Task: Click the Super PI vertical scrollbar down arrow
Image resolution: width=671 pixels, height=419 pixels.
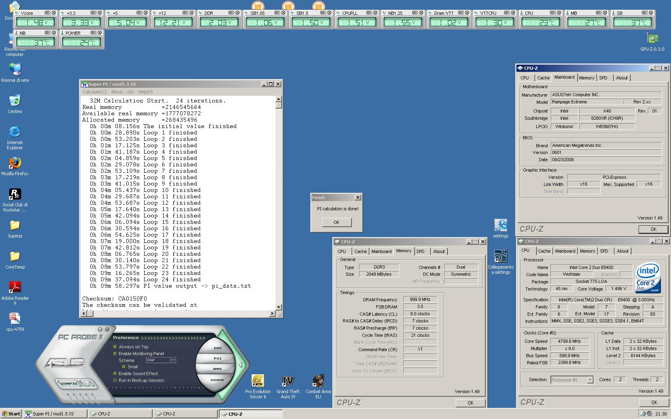Action: 278,307
